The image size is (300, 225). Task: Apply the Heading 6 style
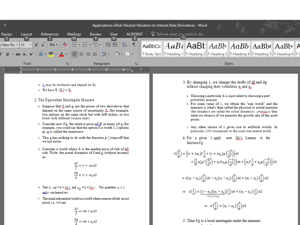tap(283, 49)
